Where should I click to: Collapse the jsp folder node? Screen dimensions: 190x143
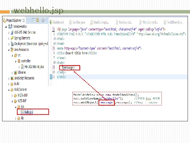pos(16,107)
